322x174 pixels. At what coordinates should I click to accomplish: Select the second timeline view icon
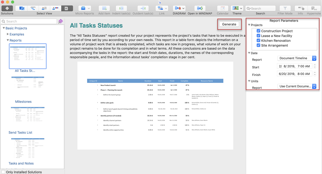click(x=33, y=8)
